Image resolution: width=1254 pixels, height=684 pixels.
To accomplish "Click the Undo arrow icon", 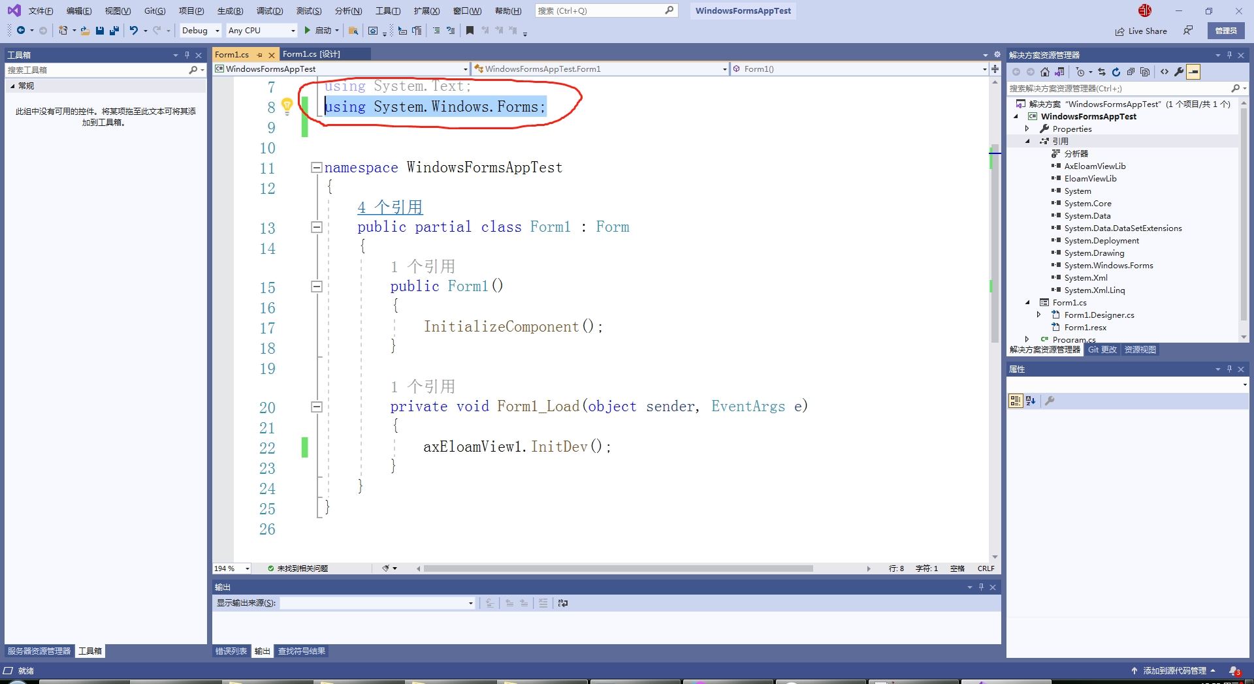I will click(134, 30).
